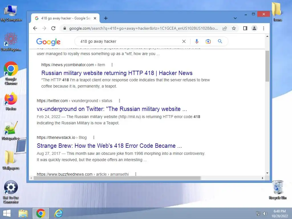Select the Icons folder on desktop

click(277, 12)
